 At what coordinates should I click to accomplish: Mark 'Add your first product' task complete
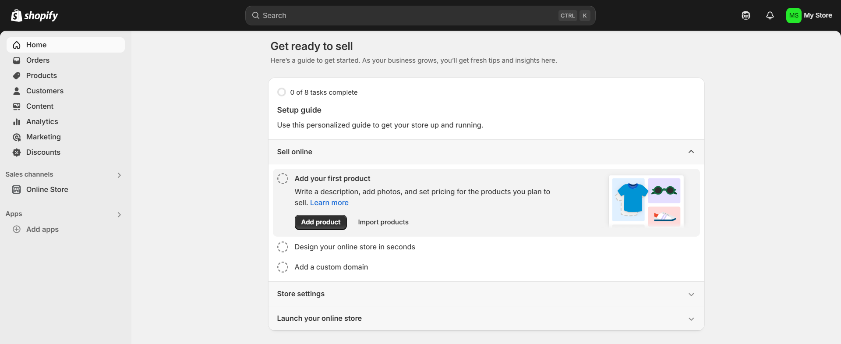283,178
